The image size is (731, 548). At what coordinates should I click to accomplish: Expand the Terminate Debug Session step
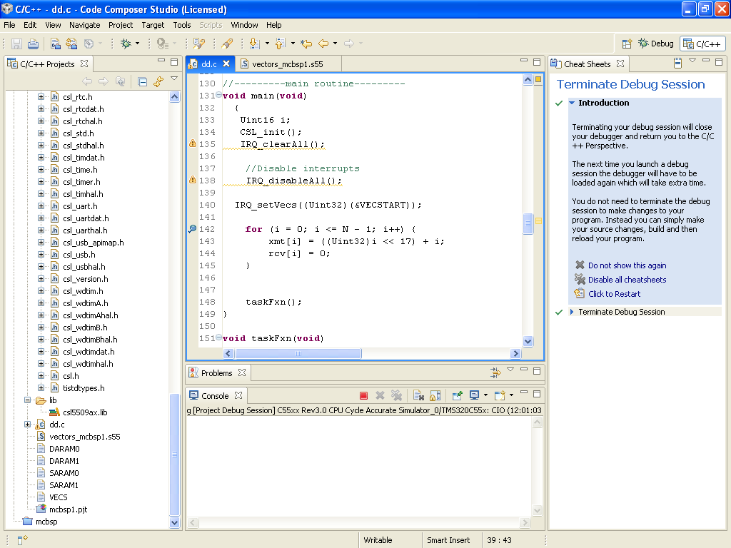[572, 312]
